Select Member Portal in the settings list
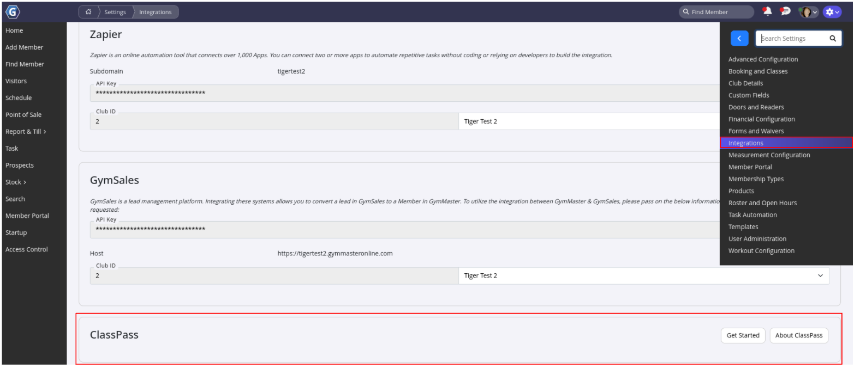The width and height of the screenshot is (854, 368). point(750,167)
